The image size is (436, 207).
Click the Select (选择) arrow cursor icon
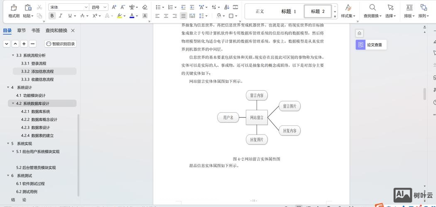[x=390, y=7]
